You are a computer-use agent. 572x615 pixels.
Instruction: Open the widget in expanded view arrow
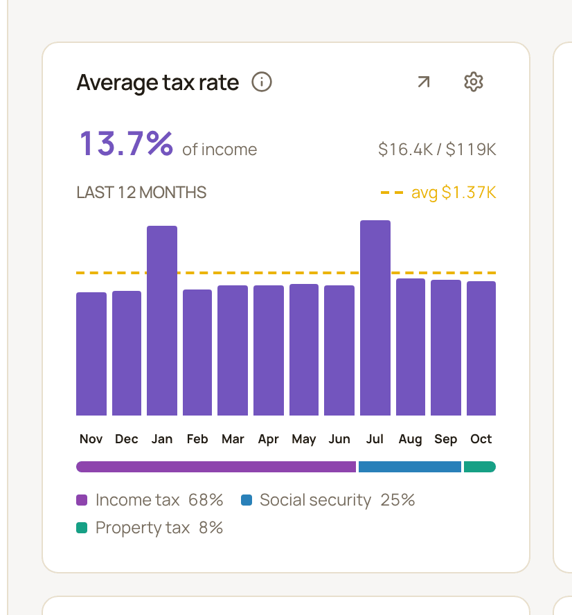click(423, 82)
